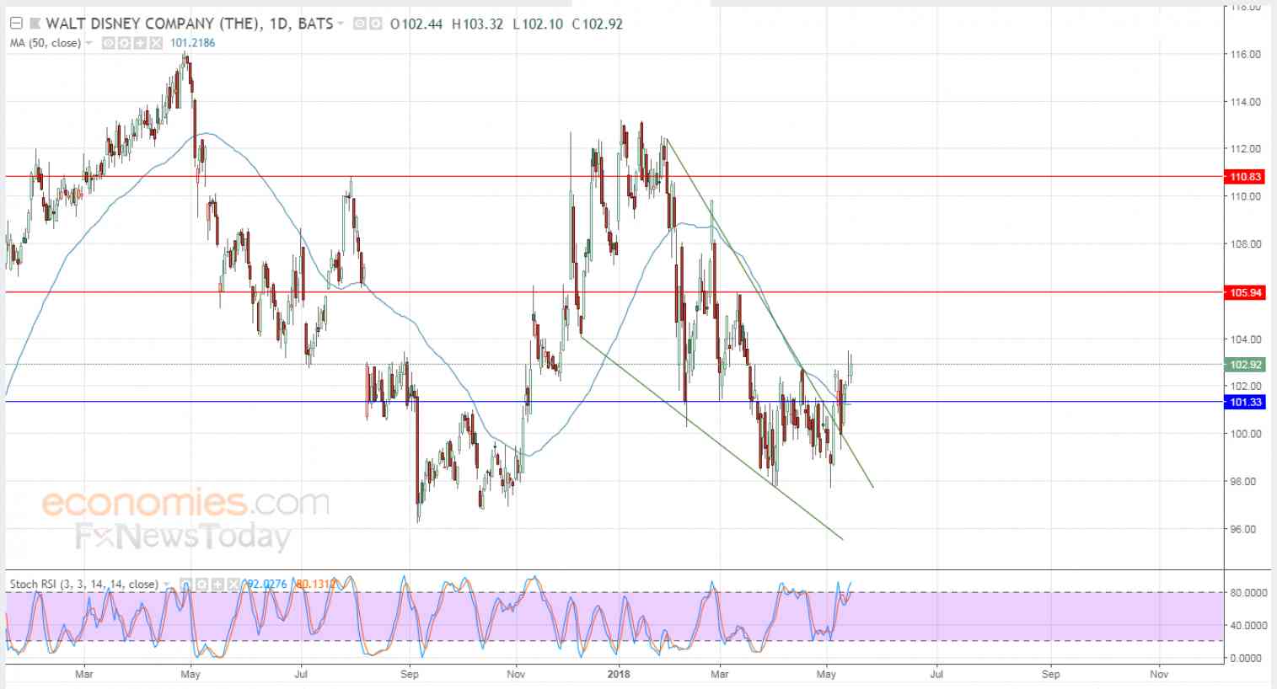Screen dimensions: 1277x689
Task: Click the Stoch RSI value 92.0276
Action: [x=268, y=584]
